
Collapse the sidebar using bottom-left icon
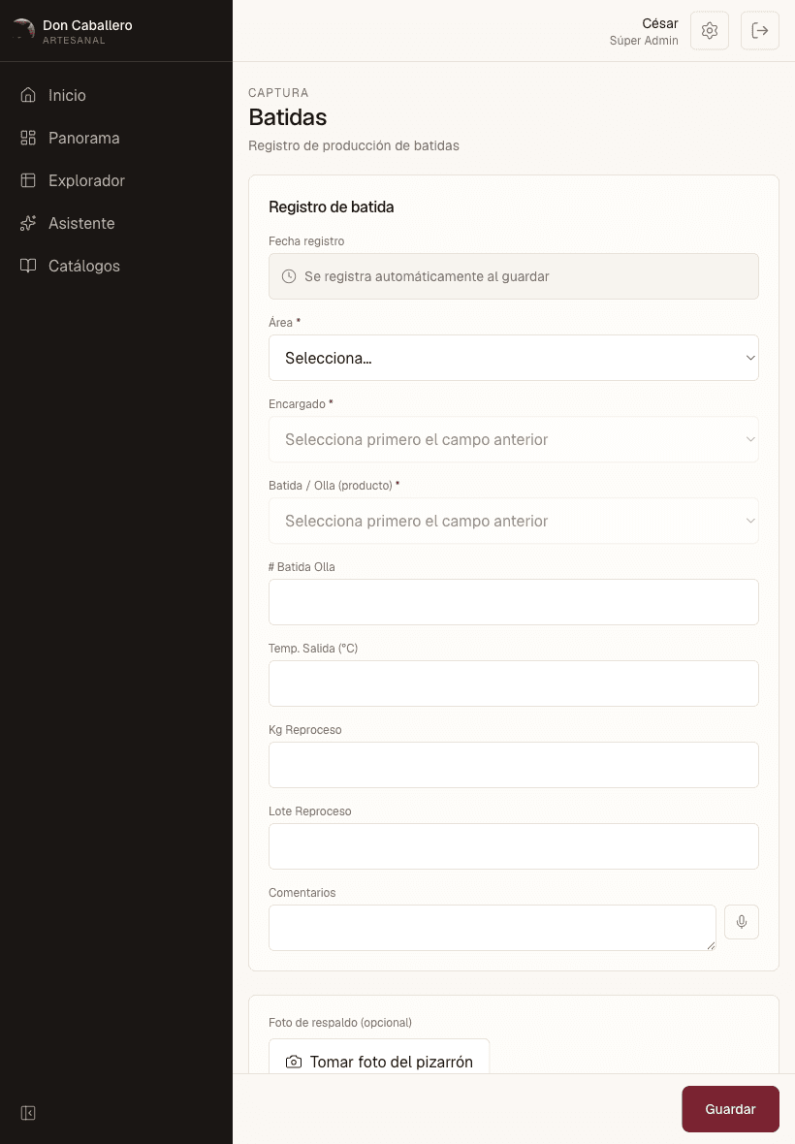pyautogui.click(x=28, y=1113)
